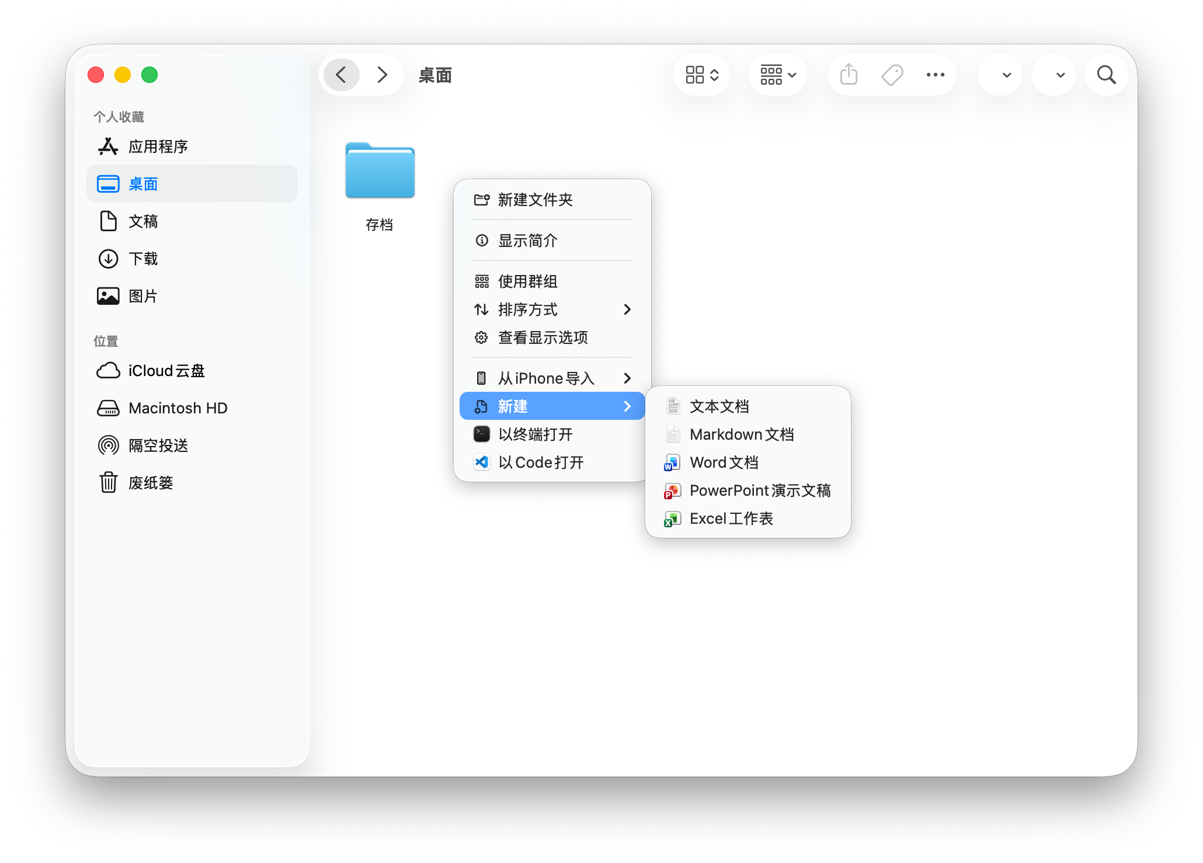Image resolution: width=1203 pixels, height=863 pixels.
Task: Choose 以终端打开 from context menu
Action: tap(552, 434)
